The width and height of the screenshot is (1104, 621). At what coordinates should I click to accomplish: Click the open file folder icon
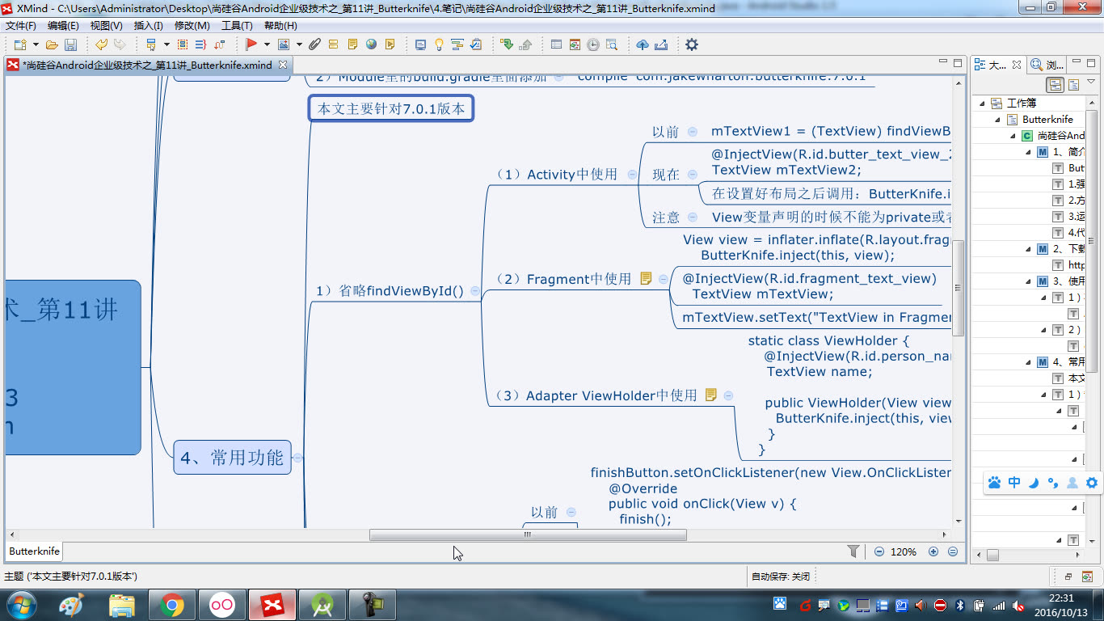(x=52, y=44)
